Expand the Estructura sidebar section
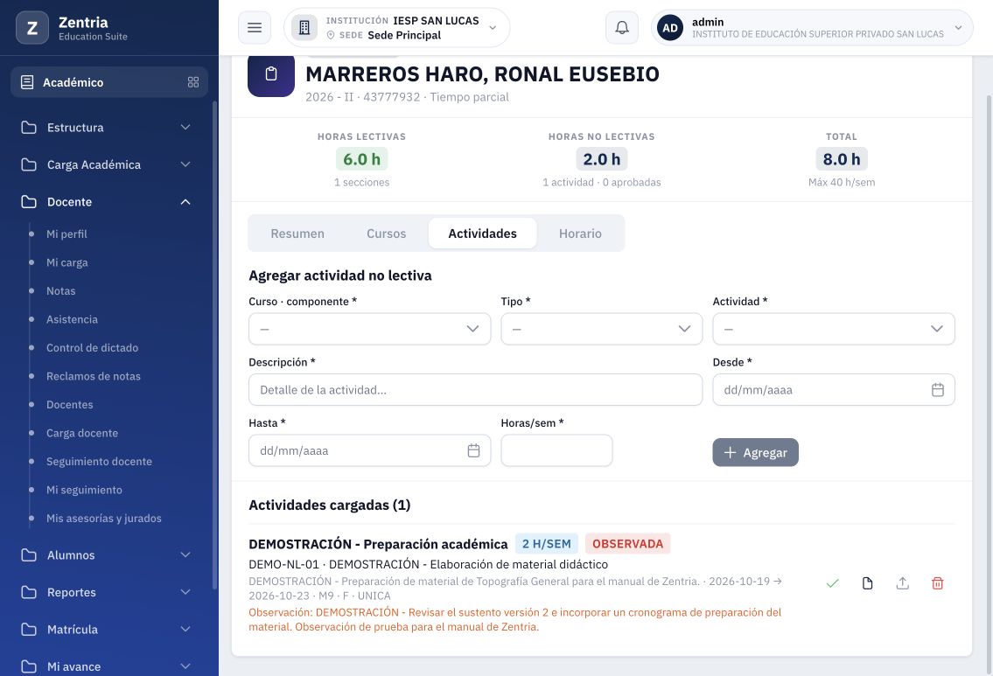The width and height of the screenshot is (993, 676). tap(109, 127)
